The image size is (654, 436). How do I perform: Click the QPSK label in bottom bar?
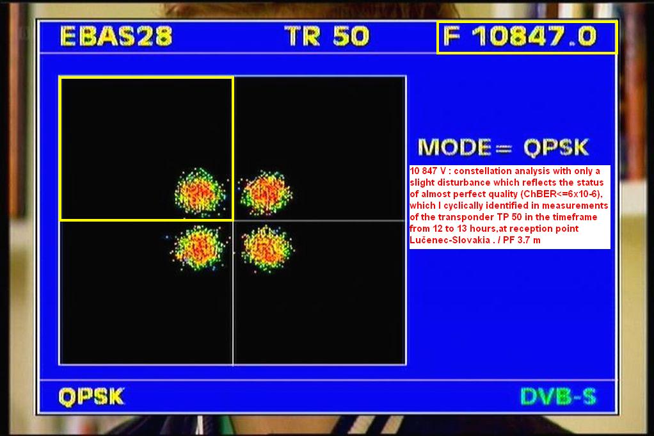(92, 397)
